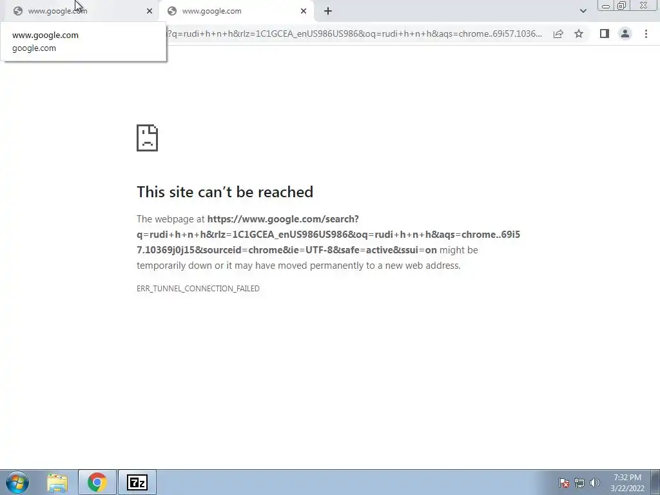Open a new tab with plus button
The height and width of the screenshot is (495, 660).
[x=328, y=11]
